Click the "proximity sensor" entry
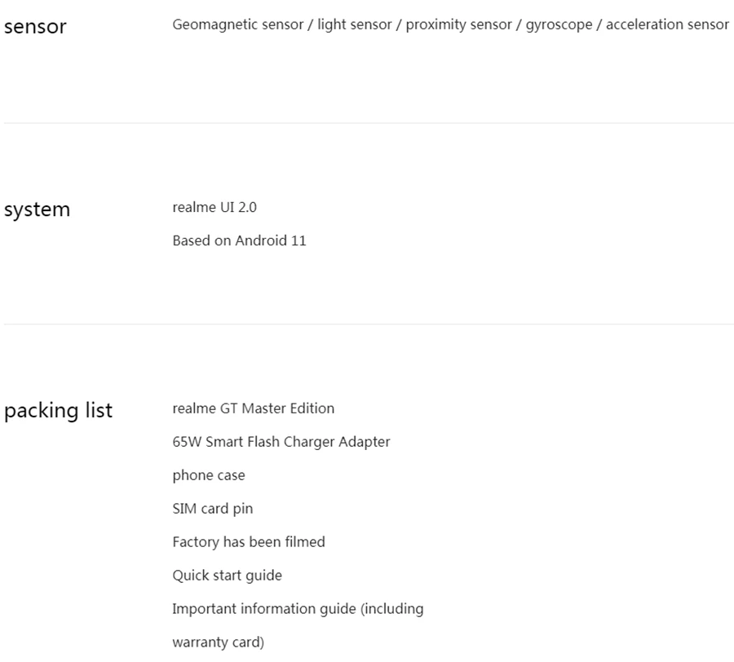The height and width of the screenshot is (662, 734). pos(458,24)
